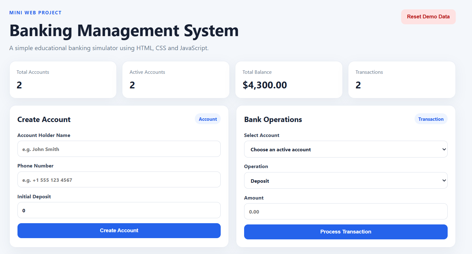
Task: Submit with the Process Transaction button
Action: coord(346,232)
